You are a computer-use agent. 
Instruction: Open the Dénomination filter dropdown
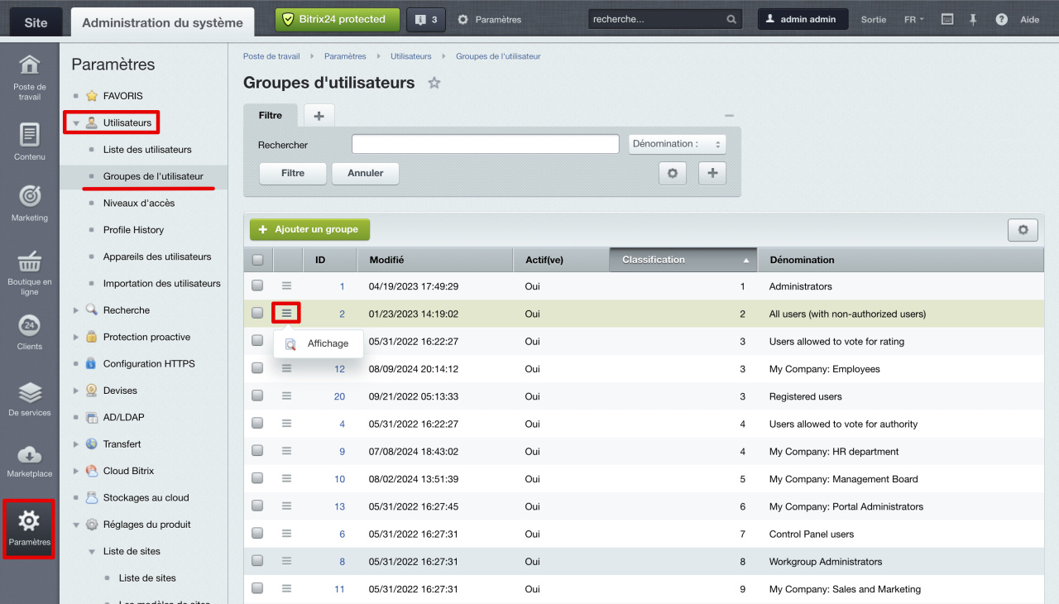[x=677, y=144]
